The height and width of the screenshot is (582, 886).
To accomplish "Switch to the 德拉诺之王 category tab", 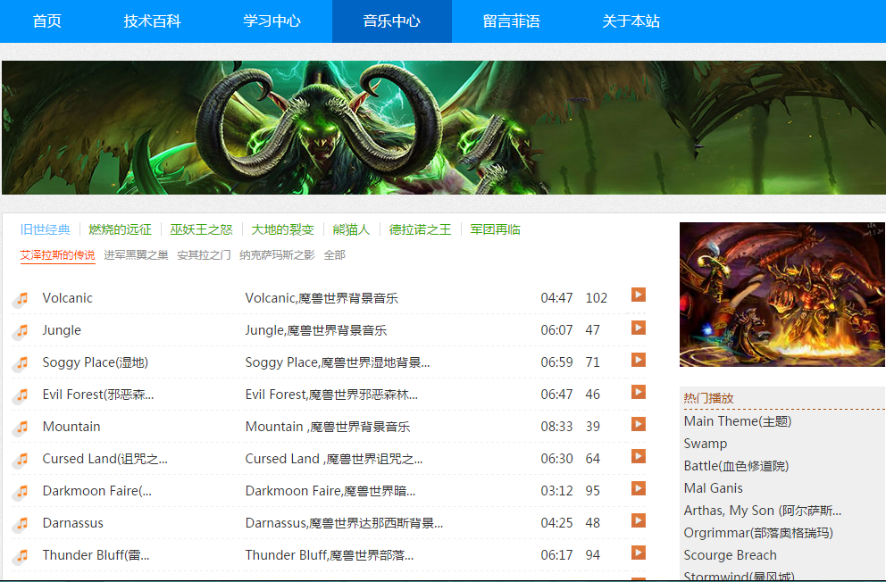I will pyautogui.click(x=420, y=229).
